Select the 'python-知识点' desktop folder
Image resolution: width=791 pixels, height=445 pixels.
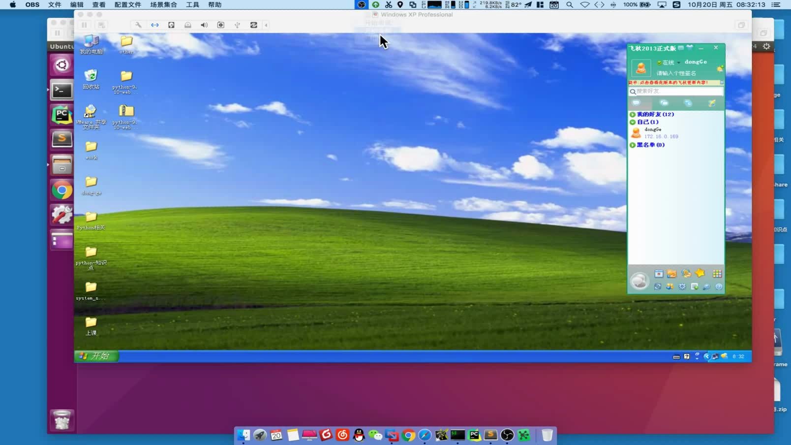pyautogui.click(x=91, y=258)
